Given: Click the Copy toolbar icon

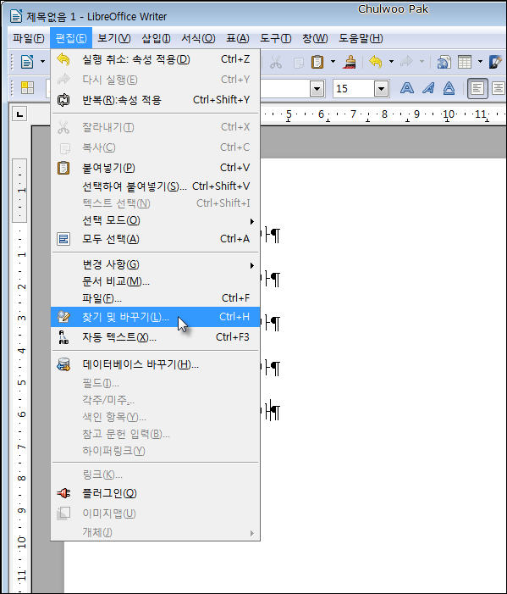Looking at the screenshot, I should coord(298,62).
